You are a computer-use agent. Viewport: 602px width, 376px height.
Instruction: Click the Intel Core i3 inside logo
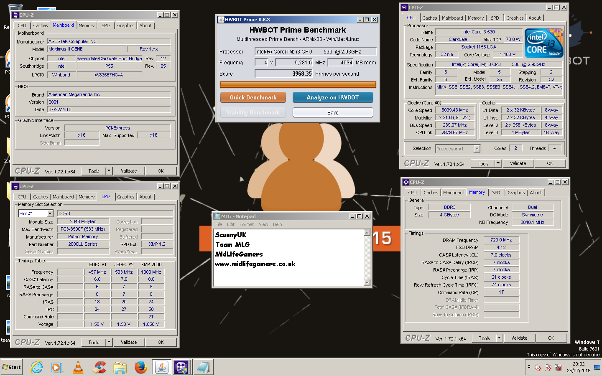[544, 43]
